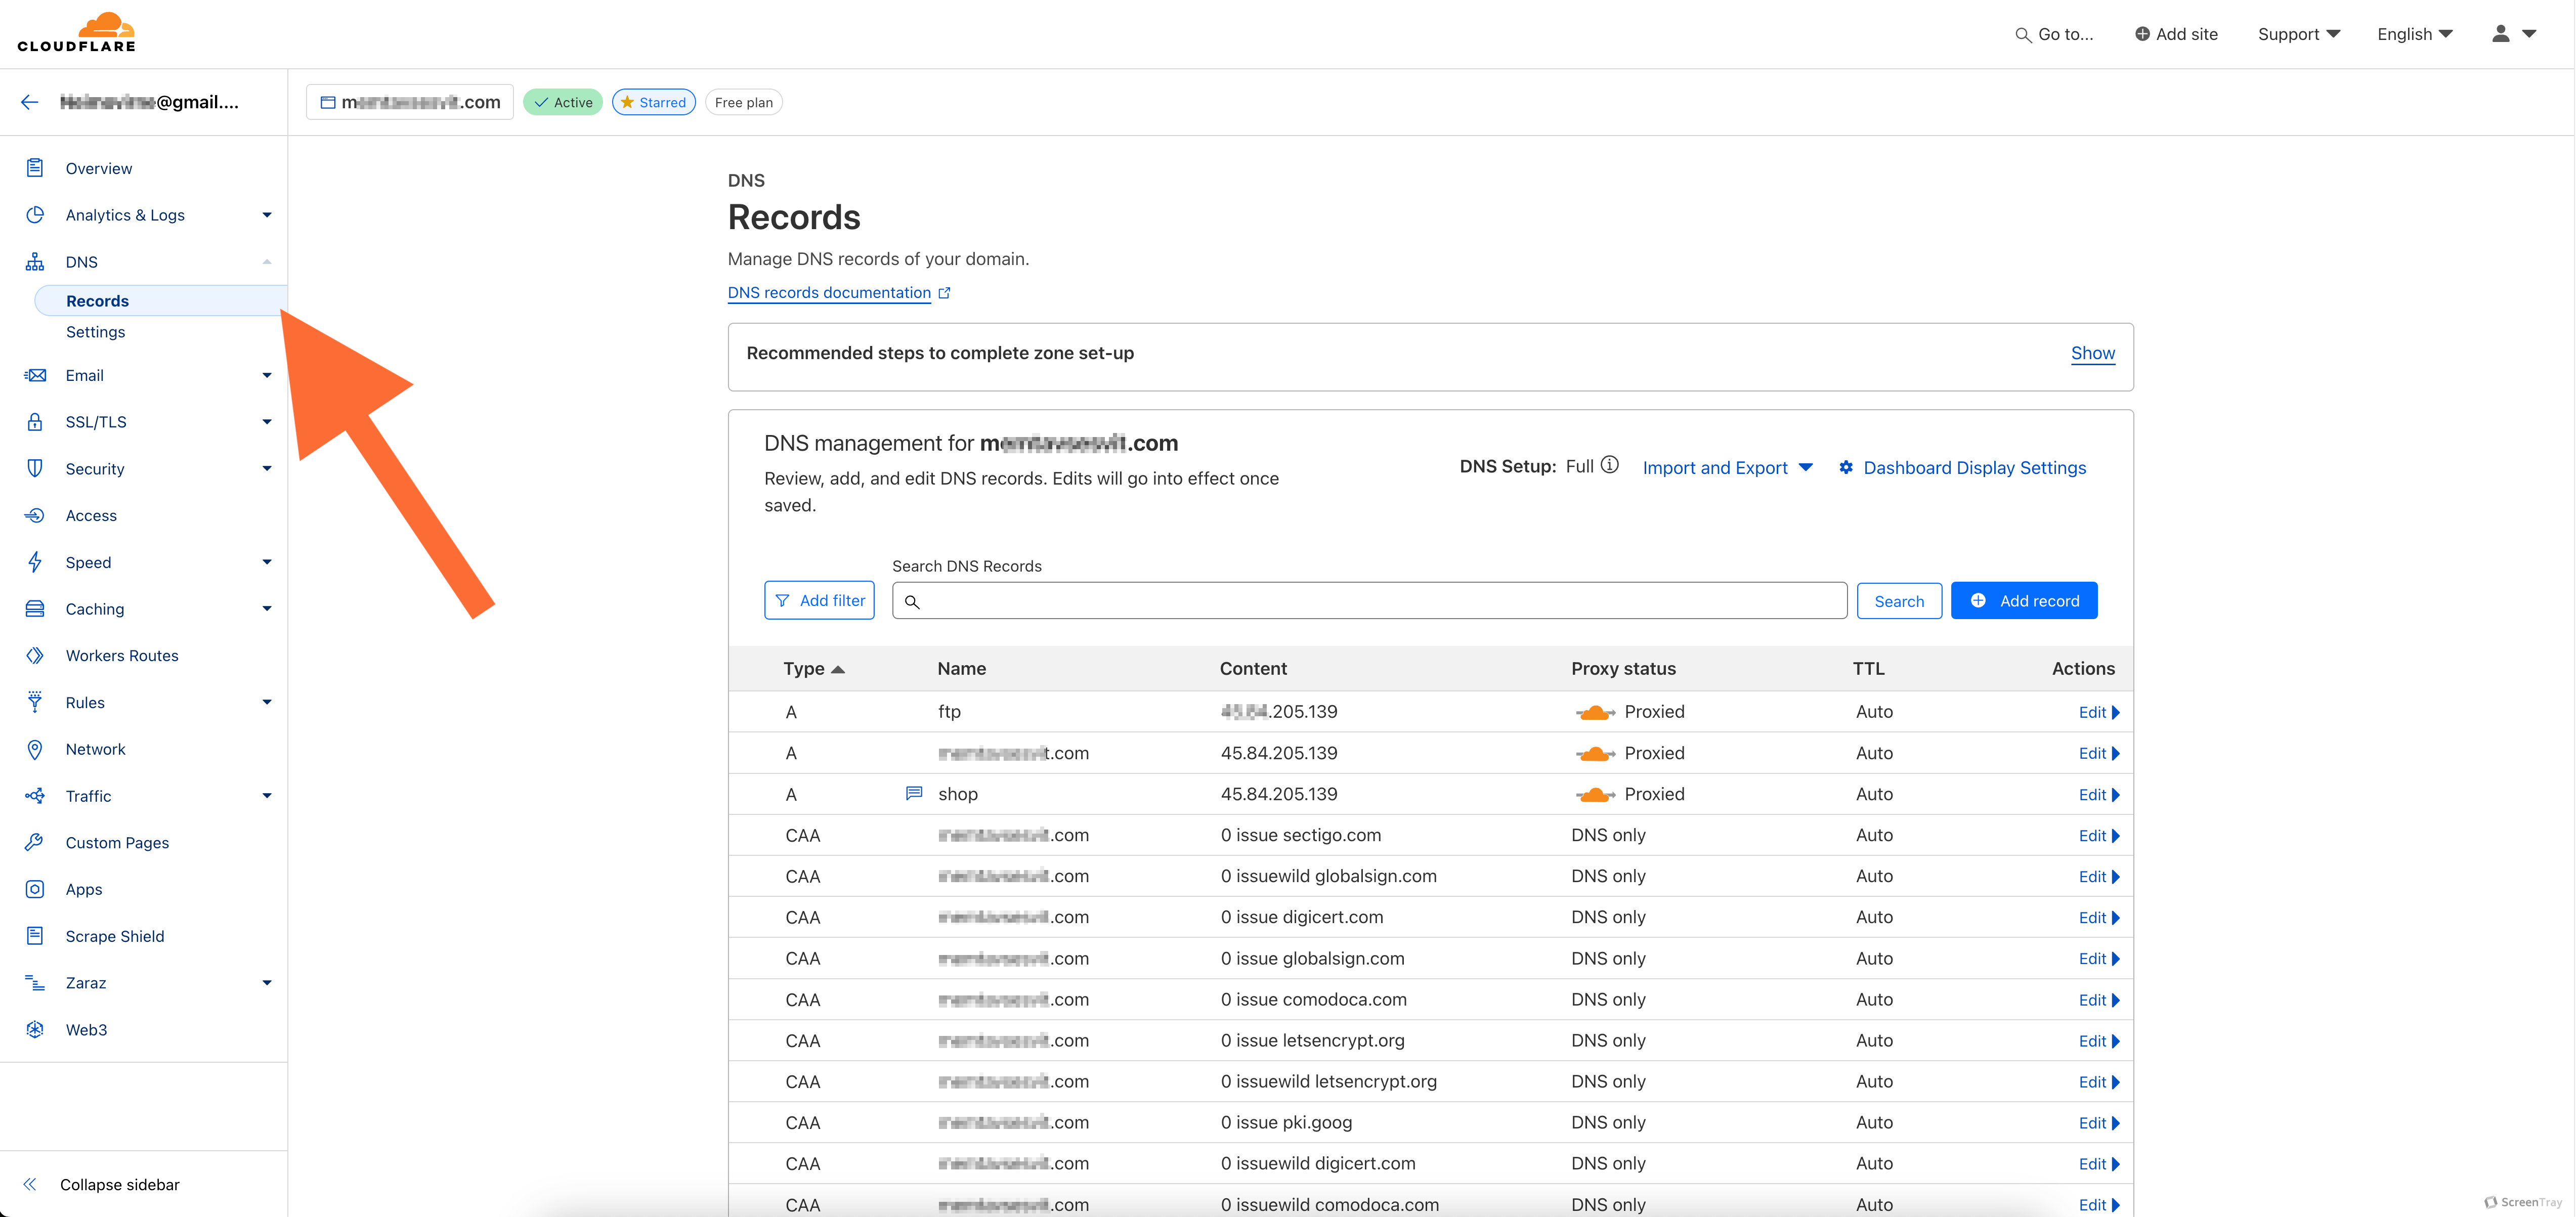This screenshot has height=1217, width=2576.
Task: Open the Go to... search
Action: 2054,34
